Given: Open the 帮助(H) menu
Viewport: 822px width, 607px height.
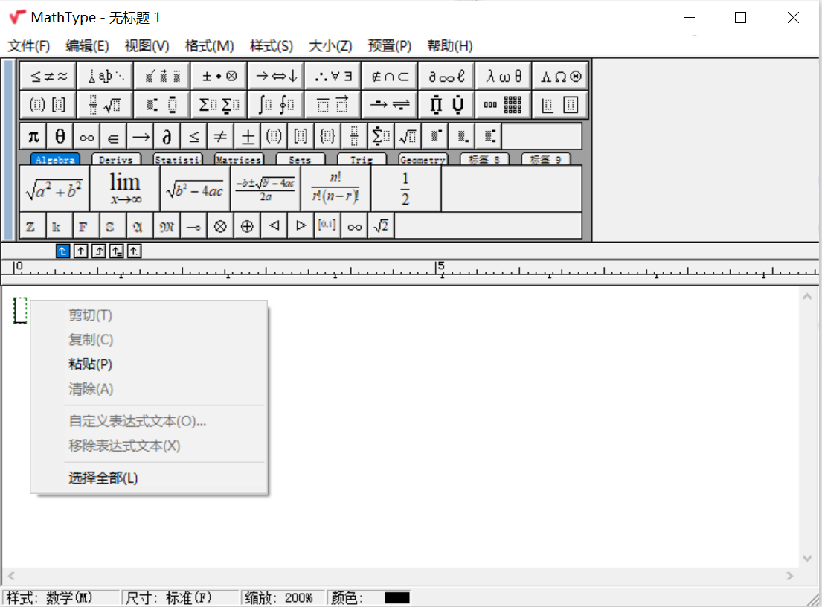Looking at the screenshot, I should (x=450, y=45).
